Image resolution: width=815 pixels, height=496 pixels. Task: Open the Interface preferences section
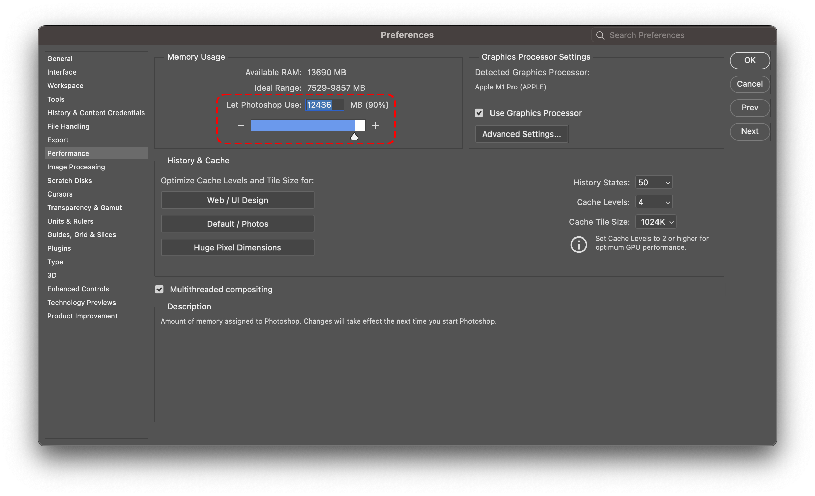pos(62,72)
